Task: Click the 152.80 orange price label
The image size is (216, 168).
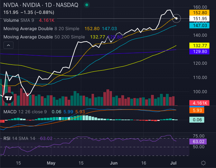Action: point(199,13)
